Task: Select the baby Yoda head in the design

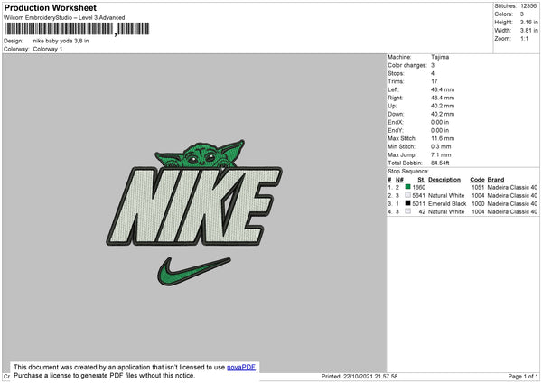Action: pos(201,154)
